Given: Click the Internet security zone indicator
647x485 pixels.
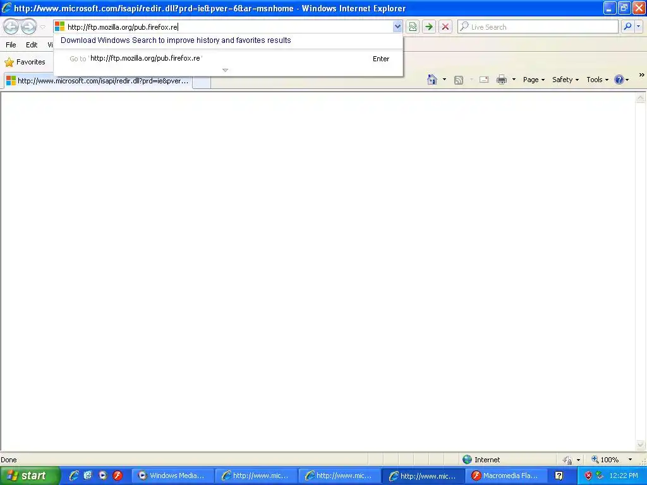Looking at the screenshot, I should click(x=481, y=460).
